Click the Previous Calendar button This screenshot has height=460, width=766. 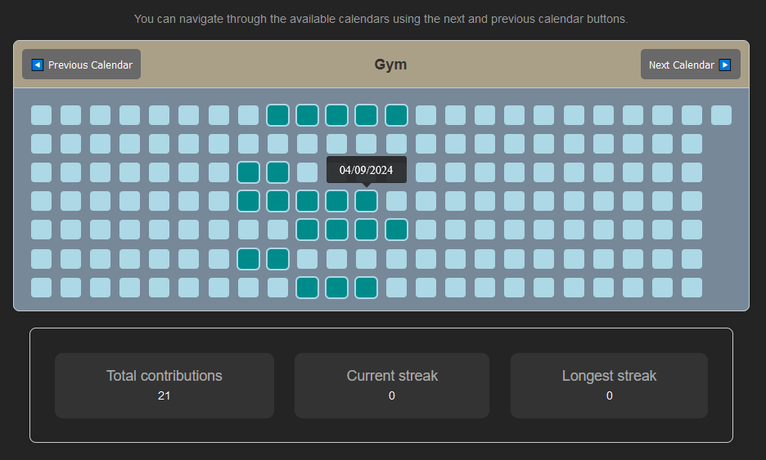coord(81,65)
